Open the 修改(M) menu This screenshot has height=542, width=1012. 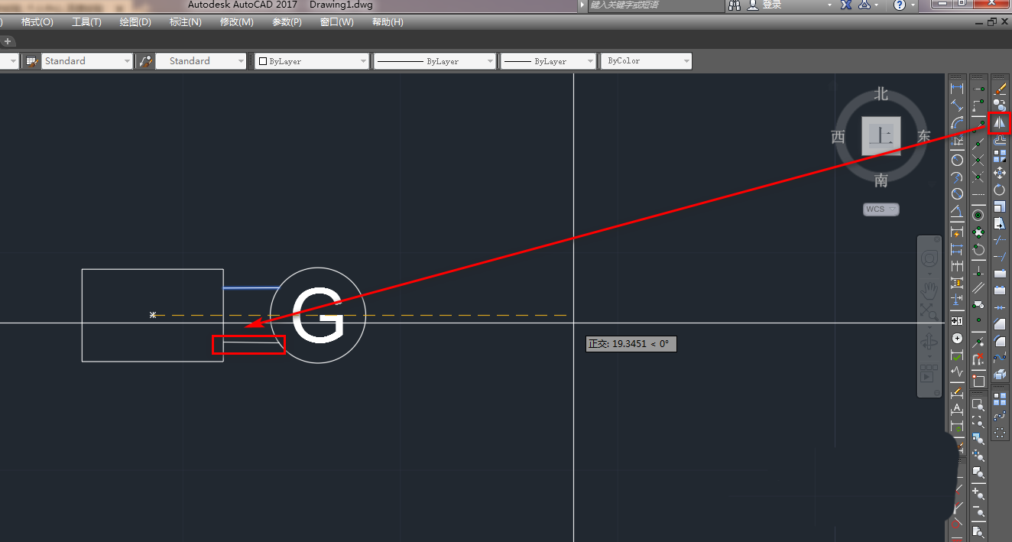[236, 22]
